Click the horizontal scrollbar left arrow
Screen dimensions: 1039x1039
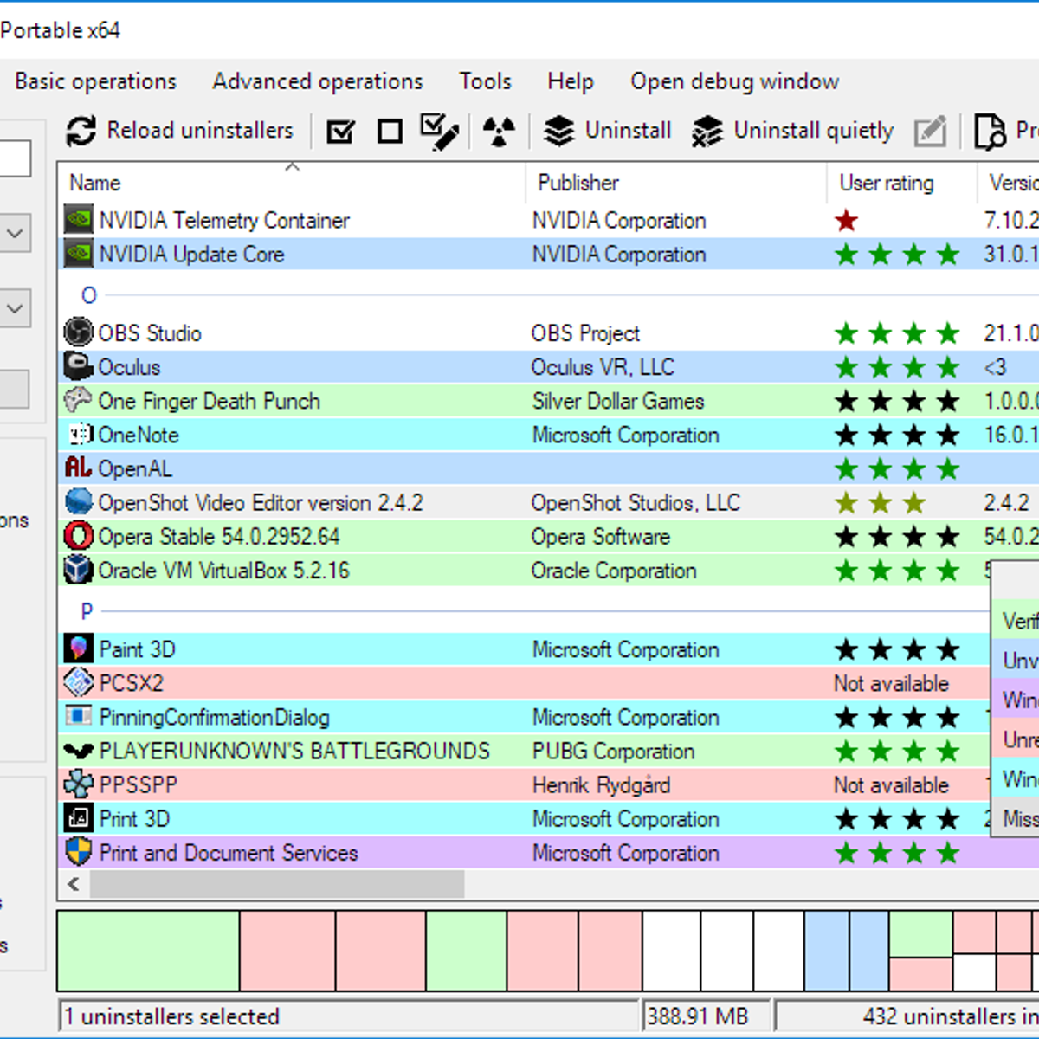point(74,884)
